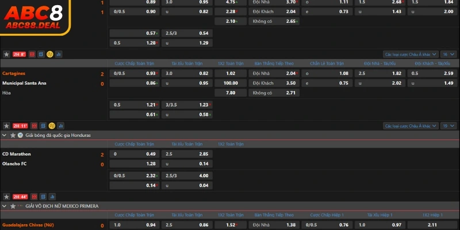Collapse the Giải Vô Địch Nữ Mexico Primera section
Viewport: 460px width, 230px height.
pyautogui.click(x=5, y=206)
